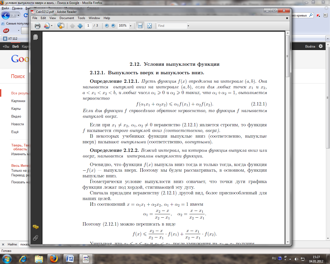Open the Document menu in Adobe Reader
This screenshot has height=264, width=330.
[x=67, y=18]
